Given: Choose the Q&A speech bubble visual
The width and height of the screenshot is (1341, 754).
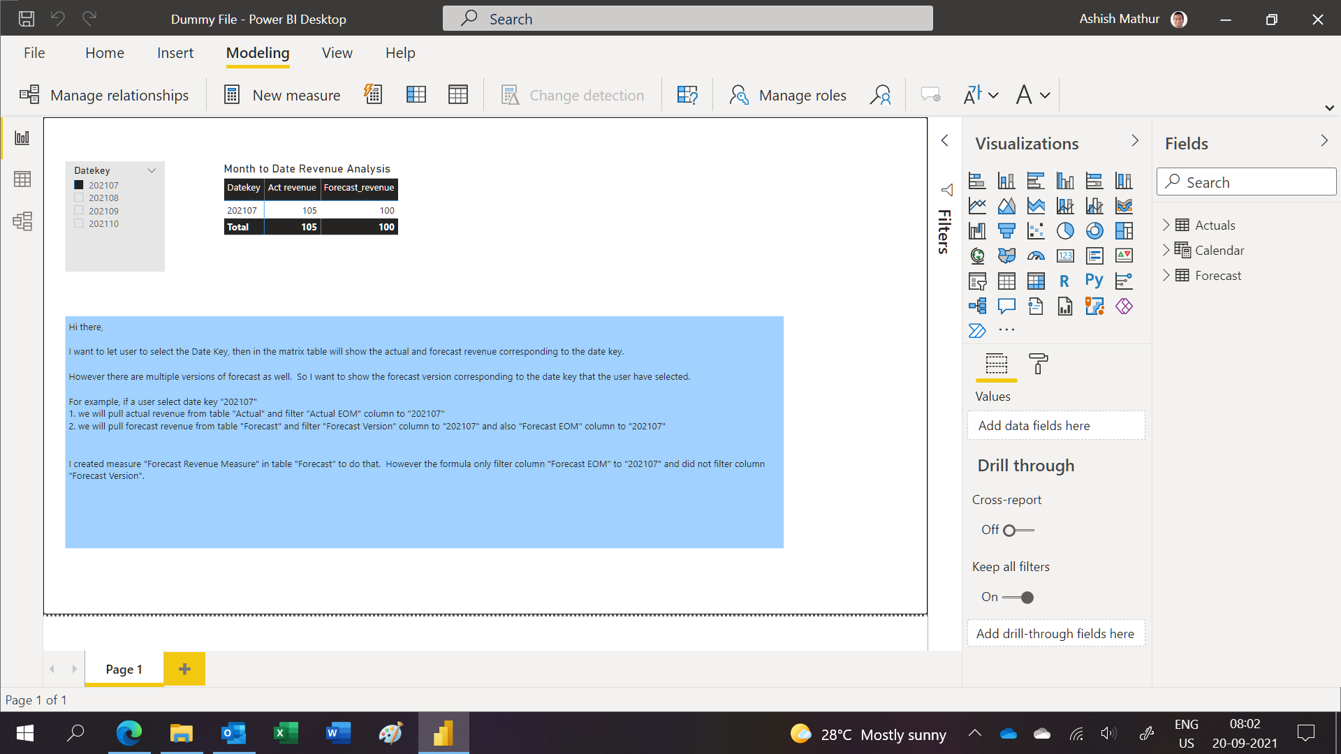Looking at the screenshot, I should pyautogui.click(x=1006, y=306).
